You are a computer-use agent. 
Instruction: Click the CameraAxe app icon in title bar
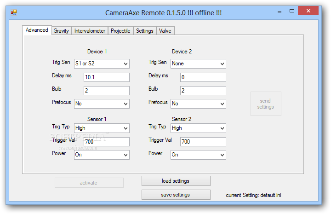pyautogui.click(x=14, y=12)
